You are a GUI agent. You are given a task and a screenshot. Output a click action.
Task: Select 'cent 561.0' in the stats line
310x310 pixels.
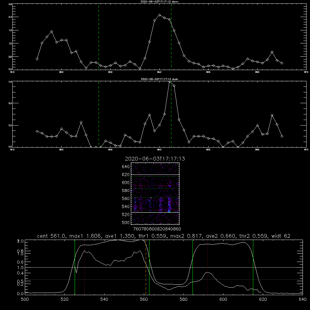click(51, 236)
